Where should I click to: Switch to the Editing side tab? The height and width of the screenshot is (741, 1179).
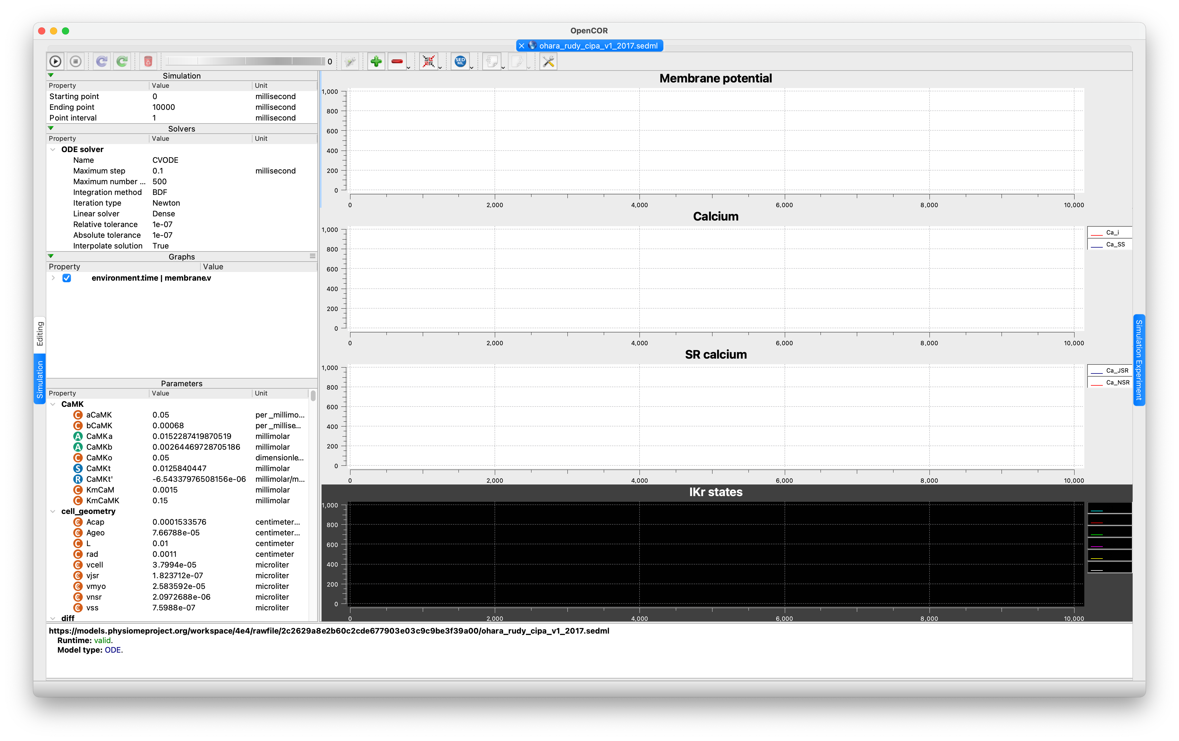(40, 333)
